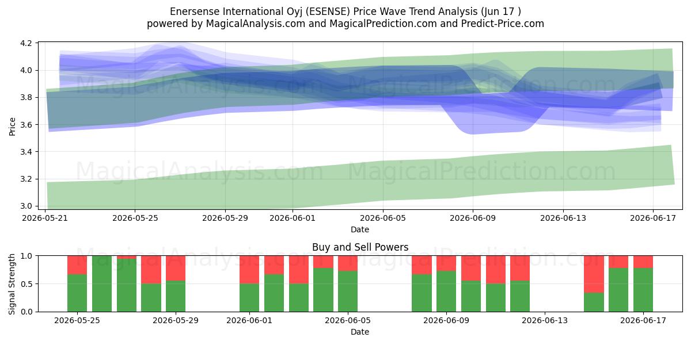Click the green buy bar at 2026-05-25

(x=77, y=293)
